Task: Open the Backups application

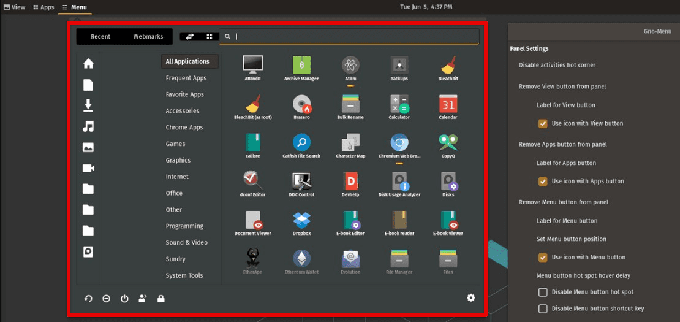Action: 399,69
